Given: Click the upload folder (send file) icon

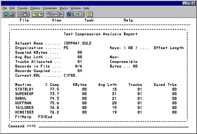Looking at the screenshot, I should (x=35, y=14).
